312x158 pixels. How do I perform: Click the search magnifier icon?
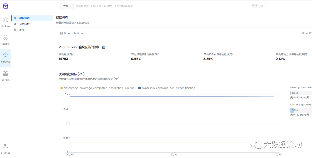[x=262, y=6]
